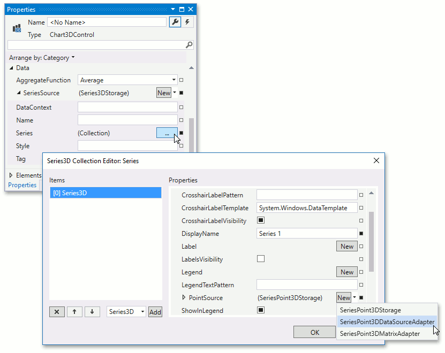Click the CrosshairLabelVisibility property marker square
This screenshot has width=445, height=353.
[361, 220]
